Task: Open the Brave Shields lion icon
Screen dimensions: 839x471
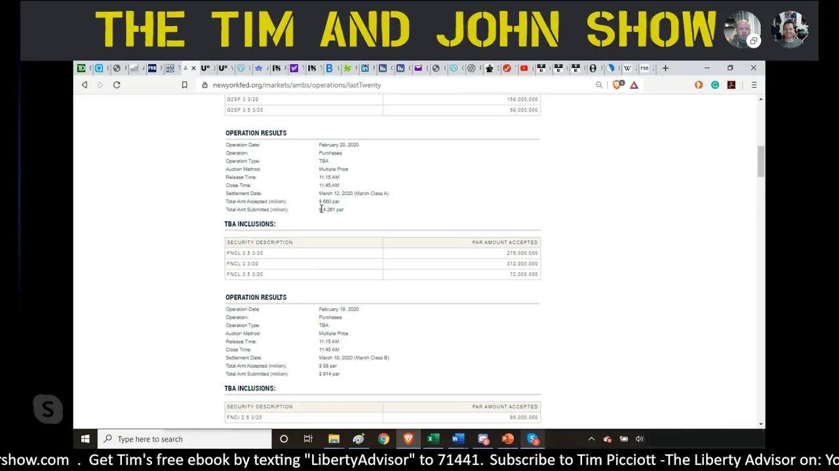Action: pos(617,85)
